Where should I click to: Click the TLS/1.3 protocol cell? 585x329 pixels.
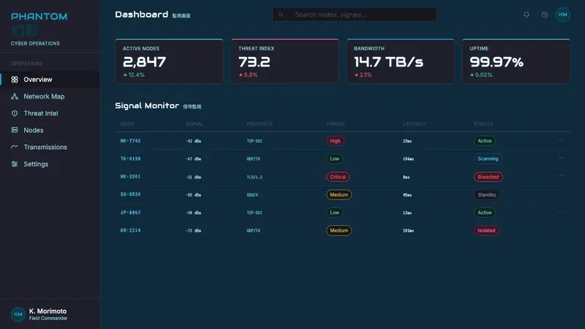(x=254, y=177)
